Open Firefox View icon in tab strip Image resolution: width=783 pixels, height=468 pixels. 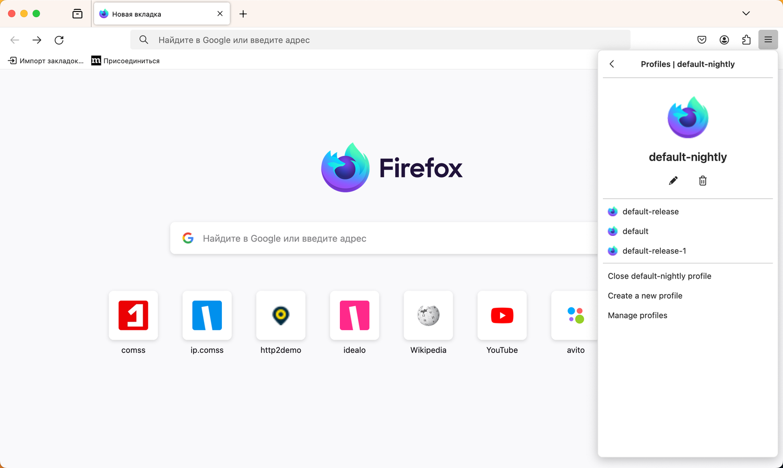[77, 14]
